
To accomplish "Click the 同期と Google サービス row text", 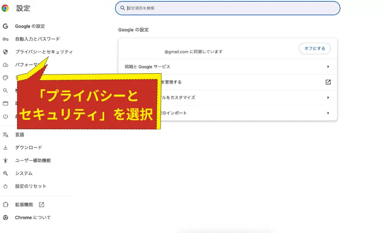I will (x=147, y=67).
